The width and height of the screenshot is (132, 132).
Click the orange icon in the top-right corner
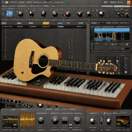point(129,2)
